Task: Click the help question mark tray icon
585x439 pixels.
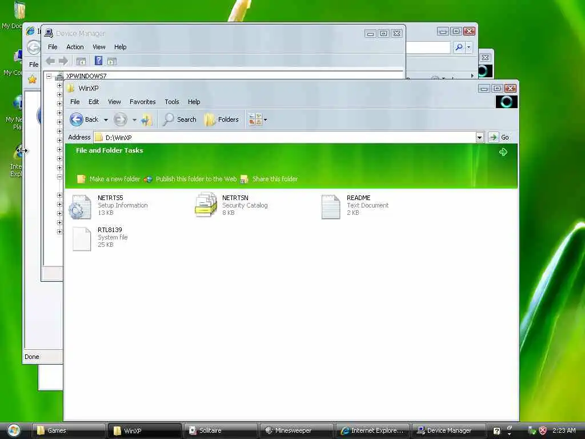Action: (496, 431)
